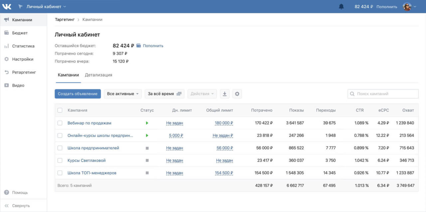The width and height of the screenshot is (426, 212).
Task: Tick the checkbox for Вебинар по продажам
Action: coord(60,123)
